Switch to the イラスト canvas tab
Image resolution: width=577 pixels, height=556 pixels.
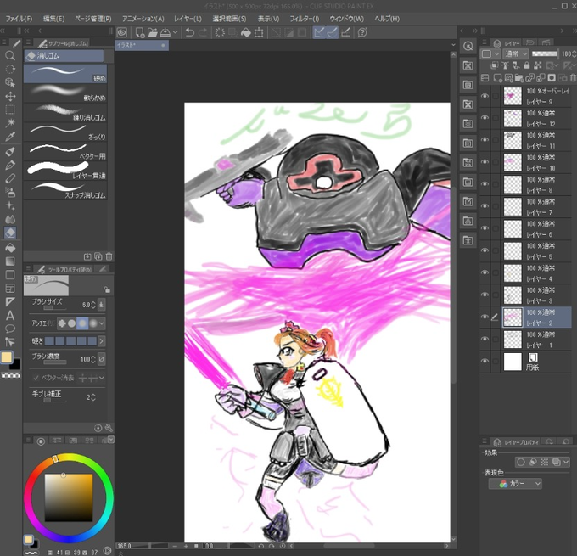click(142, 45)
